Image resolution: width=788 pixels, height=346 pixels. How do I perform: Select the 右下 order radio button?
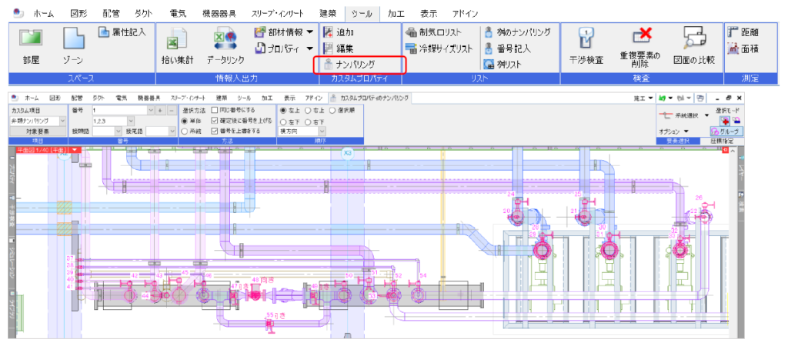coord(308,121)
